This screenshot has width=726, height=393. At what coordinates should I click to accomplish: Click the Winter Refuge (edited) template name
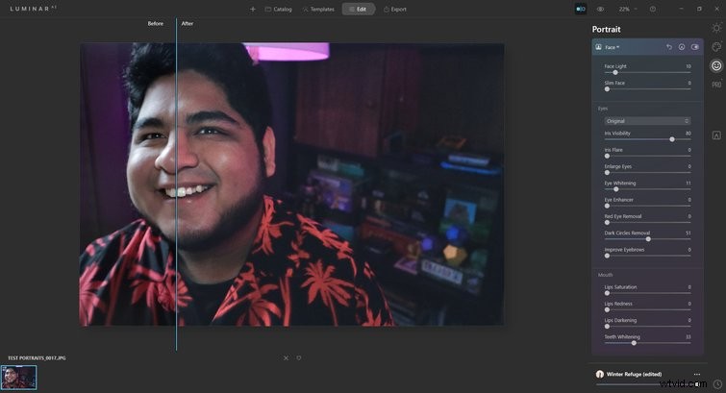pos(634,374)
